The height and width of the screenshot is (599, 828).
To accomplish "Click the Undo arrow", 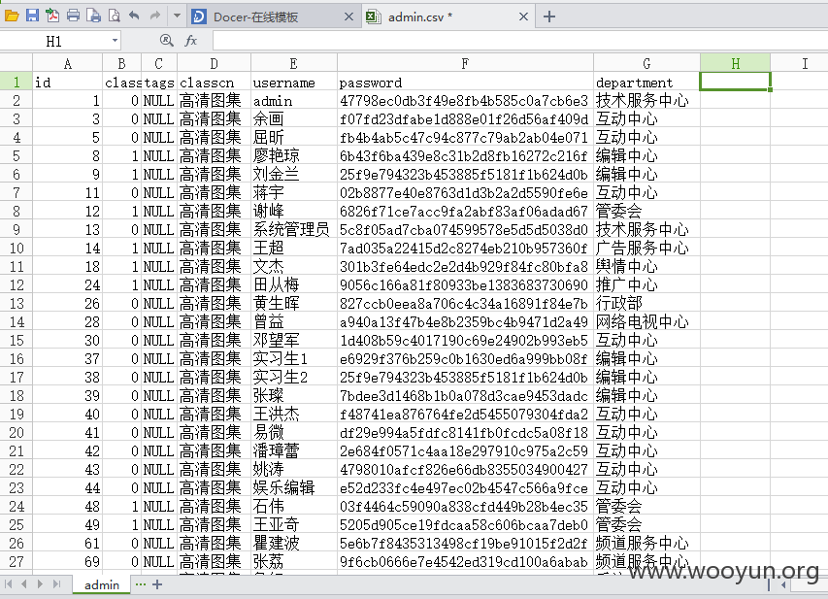I will click(x=134, y=16).
